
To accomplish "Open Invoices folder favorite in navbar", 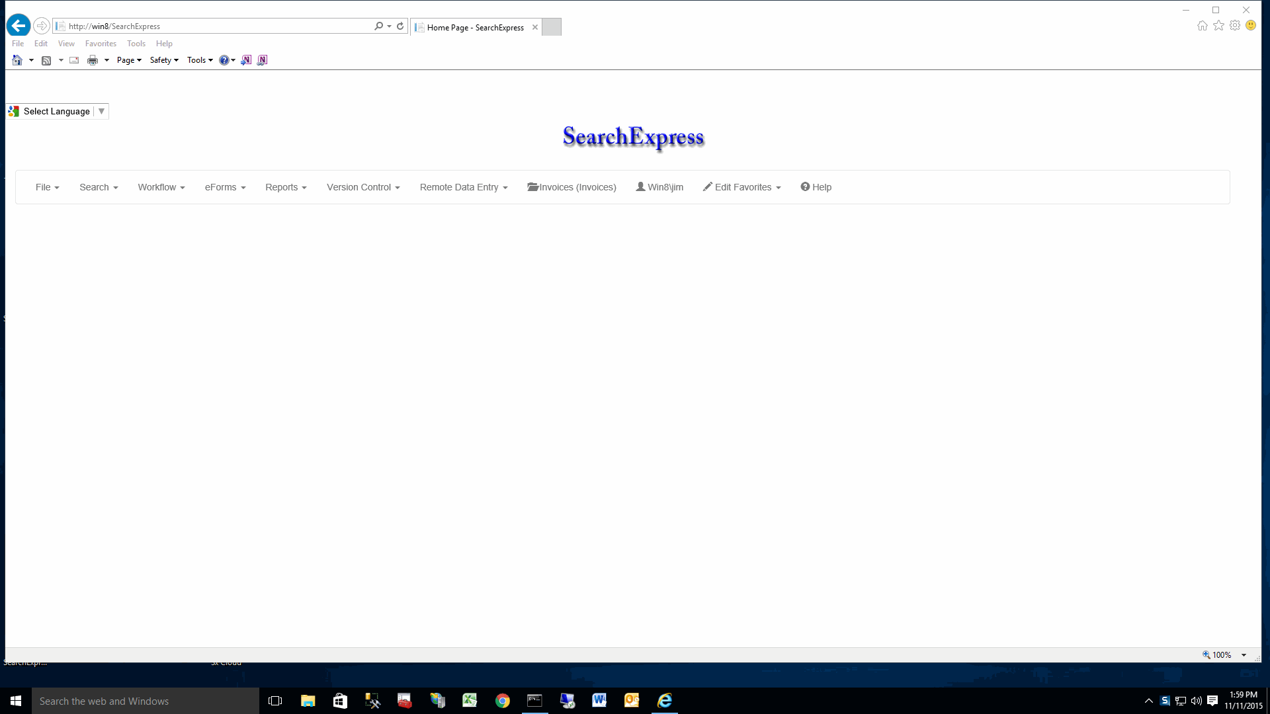I will 571,187.
